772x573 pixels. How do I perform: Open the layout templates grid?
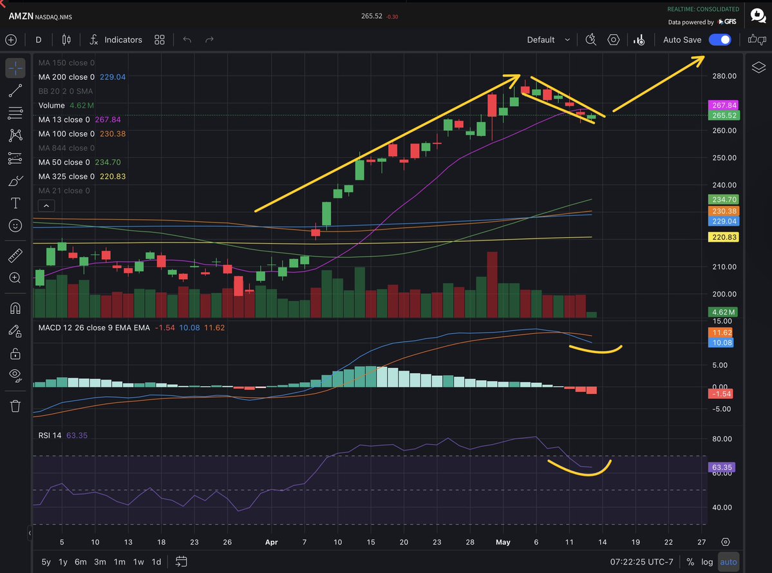tap(160, 40)
